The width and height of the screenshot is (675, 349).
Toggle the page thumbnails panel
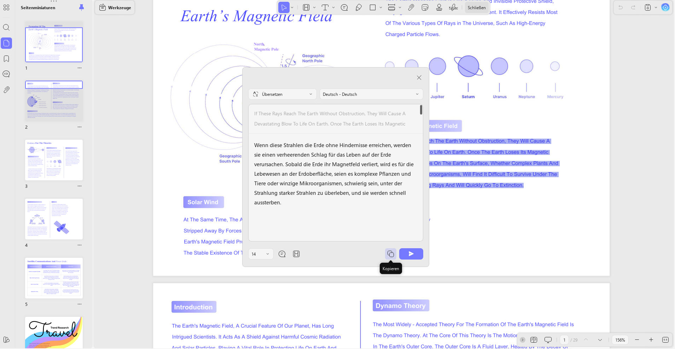[6, 43]
